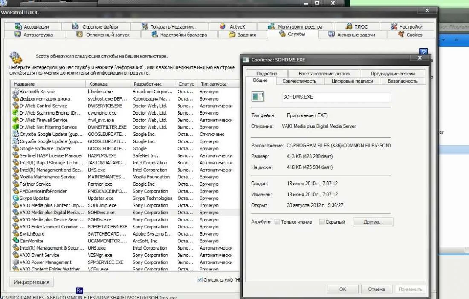Viewport: 469px width, 299px height.
Task: Toggle Список служб checkbox
Action: pyautogui.click(x=200, y=279)
